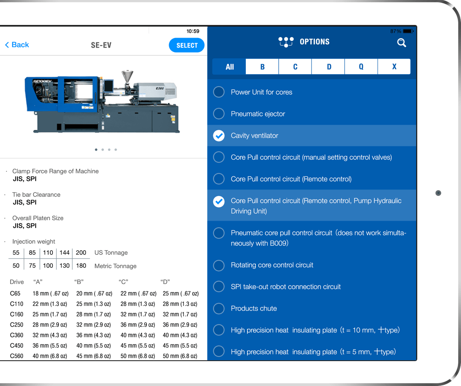
Task: Enable Pneumatic ejector option
Action: tap(311, 114)
